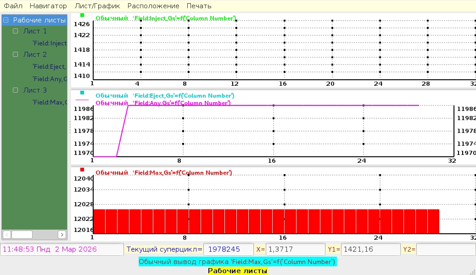Collapse the Лист 1 tree node
Screen dimensions: 476x275
click(16, 31)
